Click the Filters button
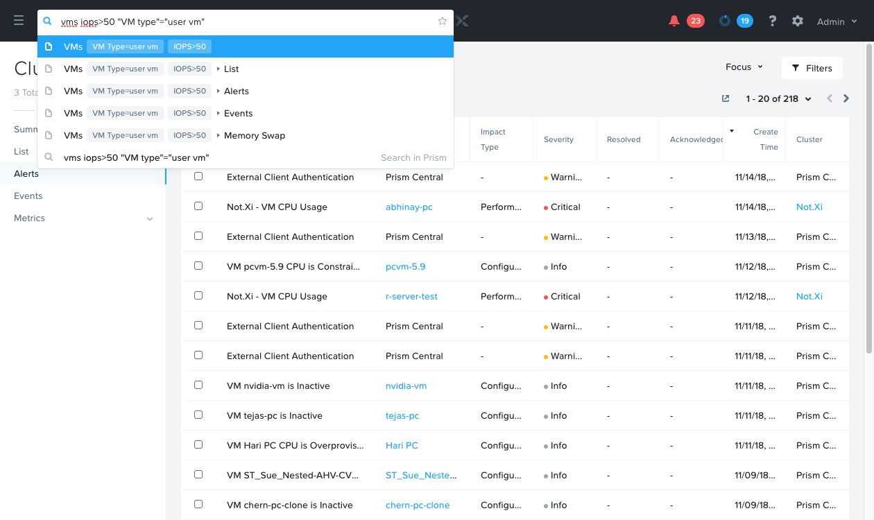874x520 pixels. point(812,68)
